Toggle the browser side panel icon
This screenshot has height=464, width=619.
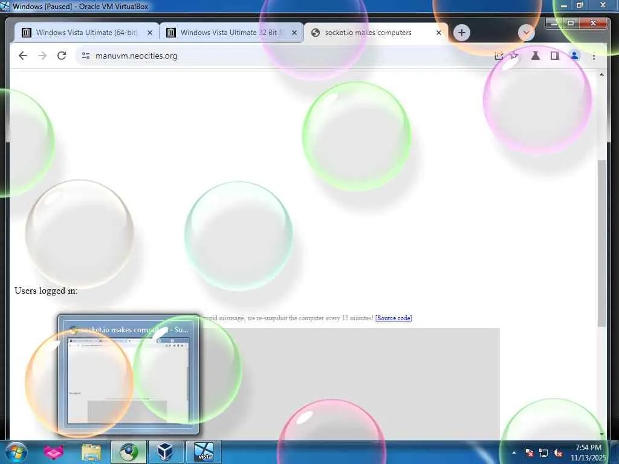(x=555, y=56)
